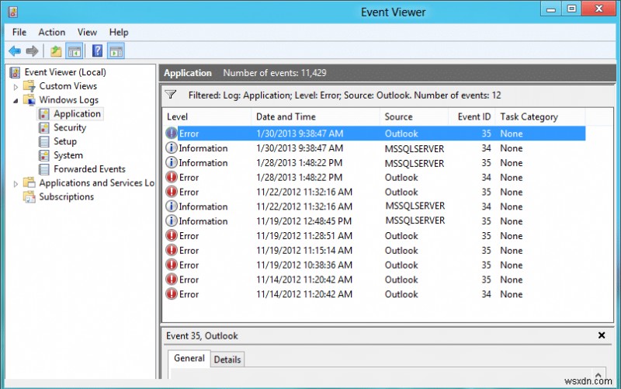
Task: Toggle the Show/Hide Console Tree button
Action: pos(74,51)
